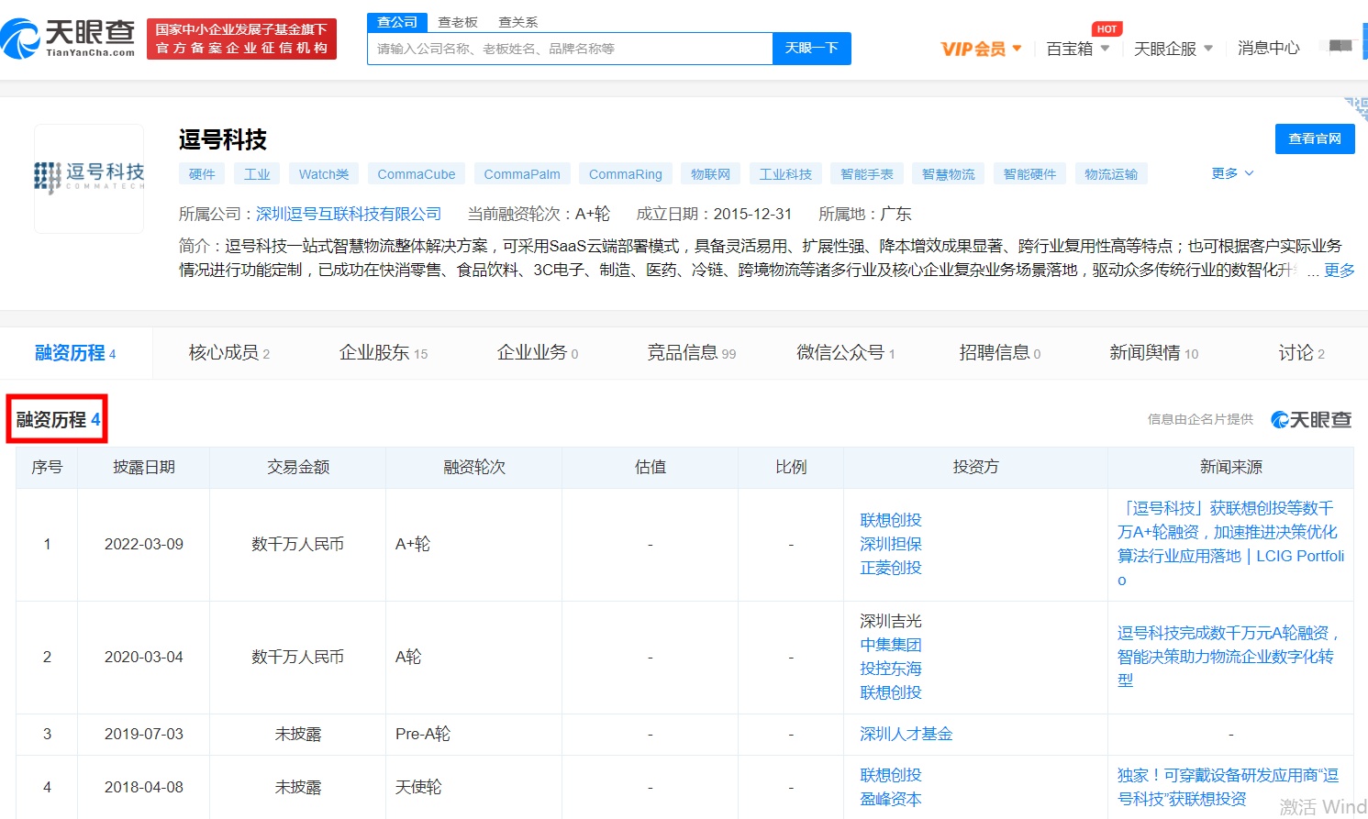The height and width of the screenshot is (819, 1368).
Task: Open 联想创投 investor in the A+轮 row
Action: (891, 520)
